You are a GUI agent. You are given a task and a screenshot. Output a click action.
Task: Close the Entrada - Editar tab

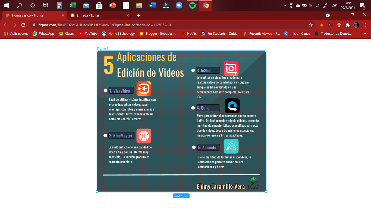[x=128, y=15]
